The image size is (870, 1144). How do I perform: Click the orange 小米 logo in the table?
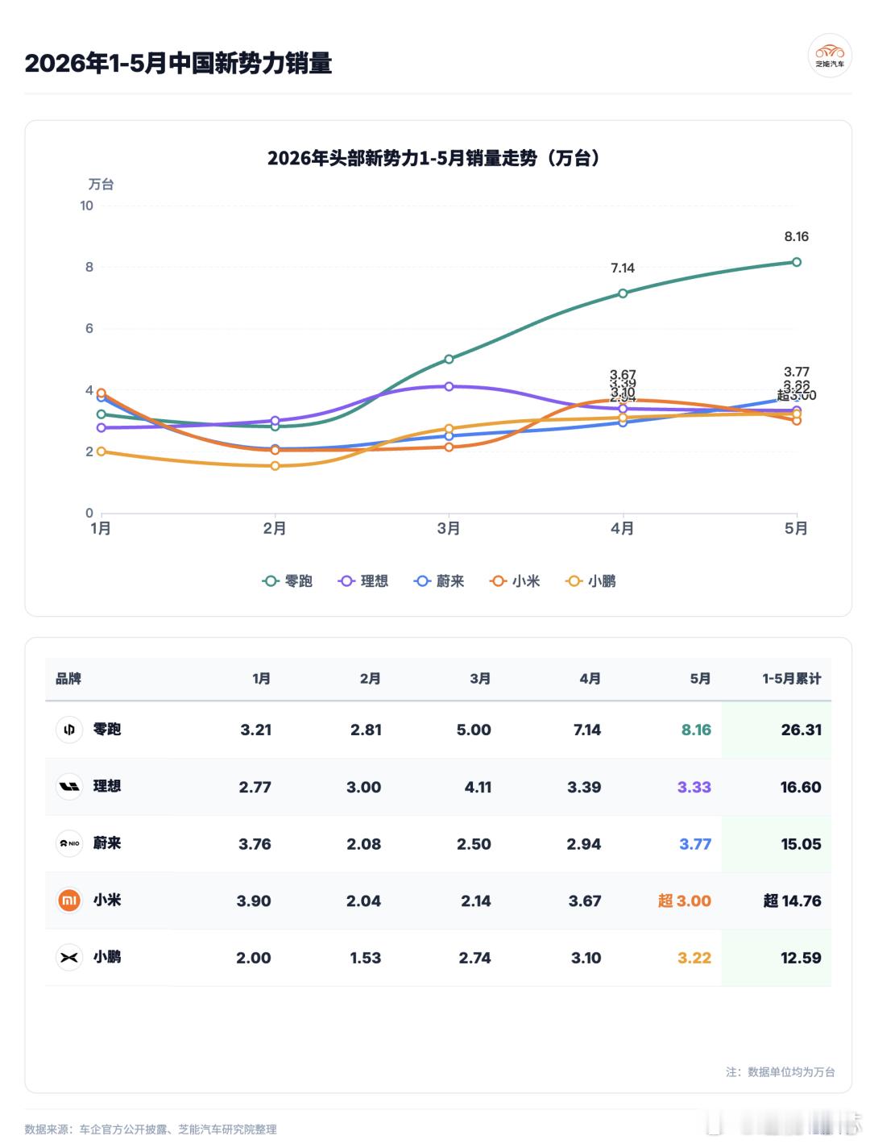point(69,901)
